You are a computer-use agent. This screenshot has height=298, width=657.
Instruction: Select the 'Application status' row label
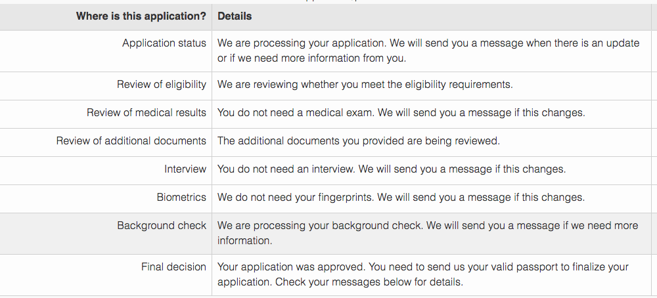click(164, 43)
